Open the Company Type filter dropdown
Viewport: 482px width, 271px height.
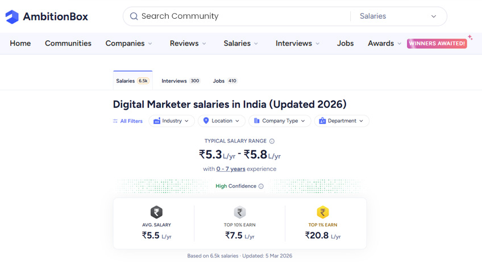pyautogui.click(x=280, y=121)
